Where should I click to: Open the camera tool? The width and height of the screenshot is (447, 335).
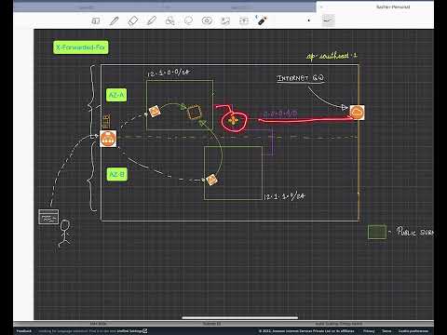click(207, 20)
